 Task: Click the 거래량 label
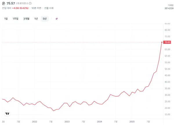coord(171,5)
